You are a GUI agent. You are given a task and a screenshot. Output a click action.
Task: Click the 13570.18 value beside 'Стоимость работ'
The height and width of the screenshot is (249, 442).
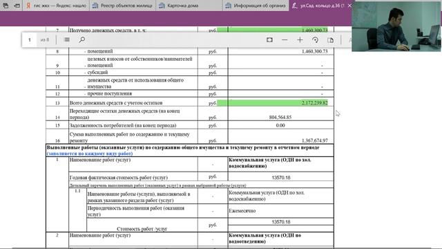281,222
